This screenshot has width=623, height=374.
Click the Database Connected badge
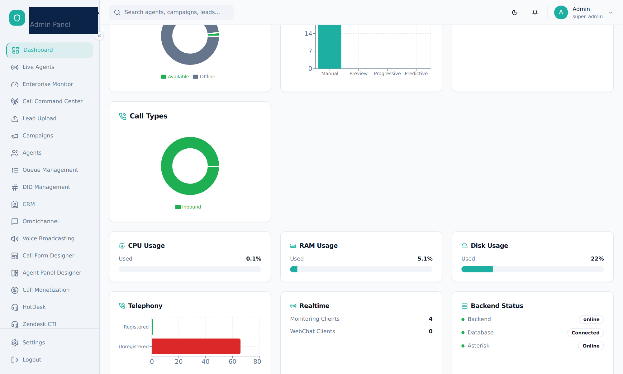[x=585, y=333]
